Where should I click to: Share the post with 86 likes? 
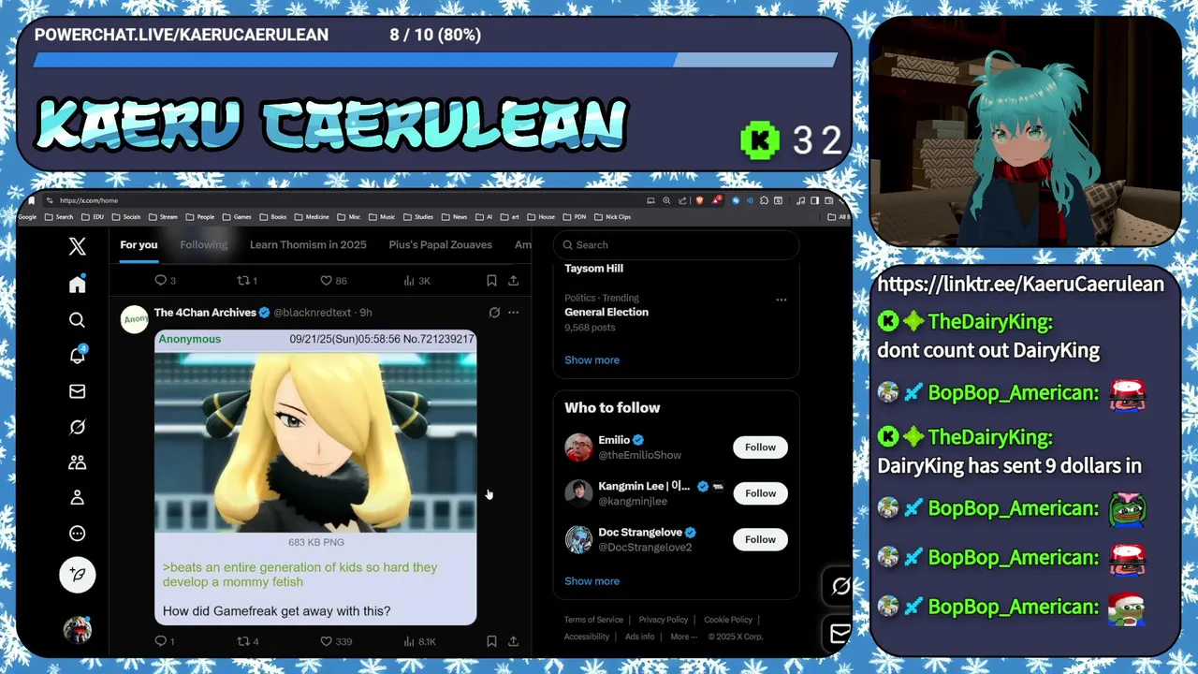tap(513, 280)
